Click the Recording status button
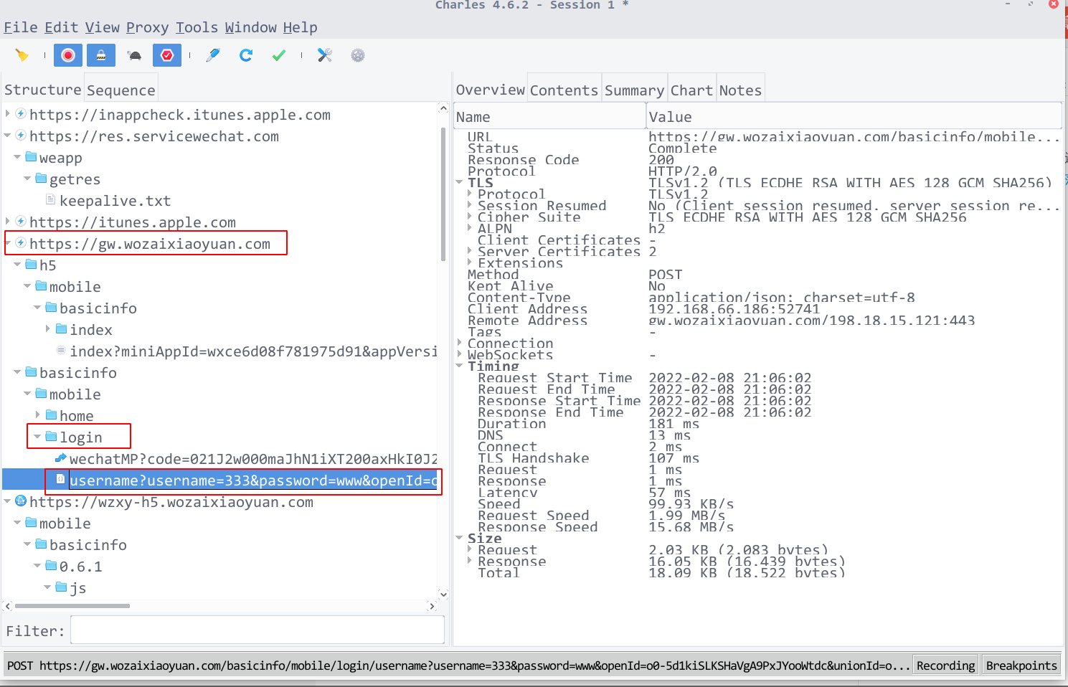1068x687 pixels. coord(945,665)
